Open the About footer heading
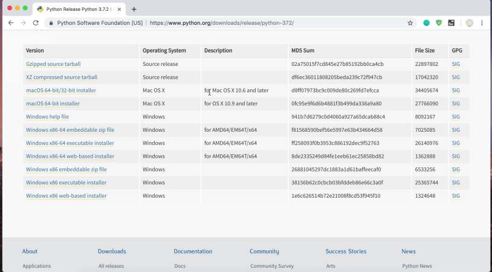492x272 pixels. [30, 251]
